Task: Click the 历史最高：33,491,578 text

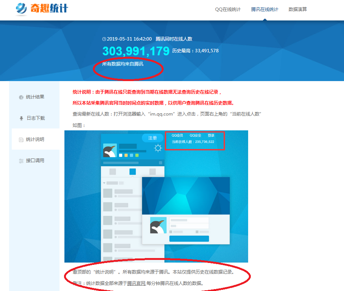Action: 195,51
